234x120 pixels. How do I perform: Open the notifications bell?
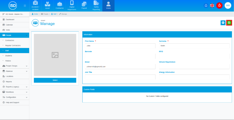tap(206, 6)
